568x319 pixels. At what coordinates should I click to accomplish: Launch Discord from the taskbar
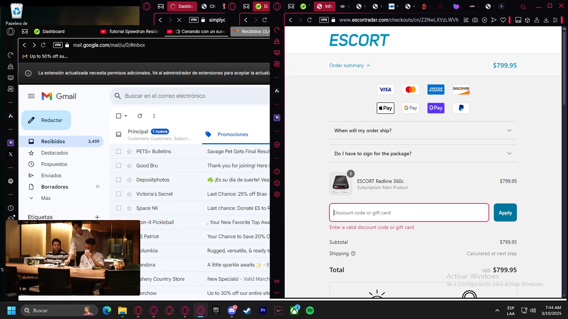tap(232, 311)
